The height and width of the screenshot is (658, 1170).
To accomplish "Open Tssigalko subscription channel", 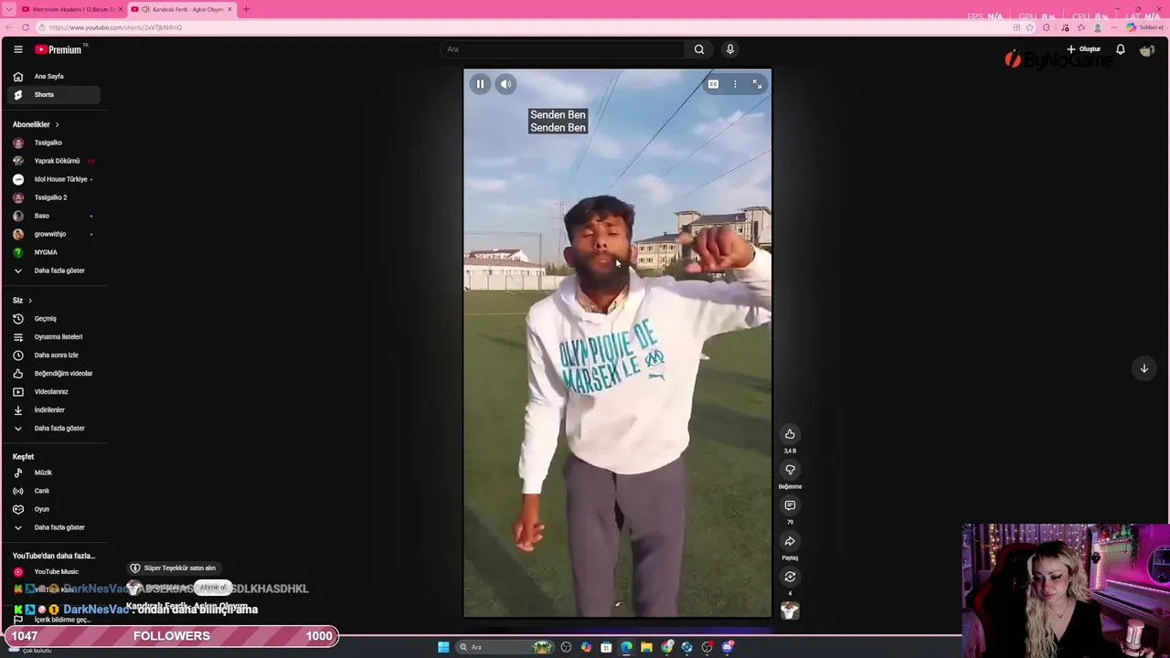I will coord(53,143).
